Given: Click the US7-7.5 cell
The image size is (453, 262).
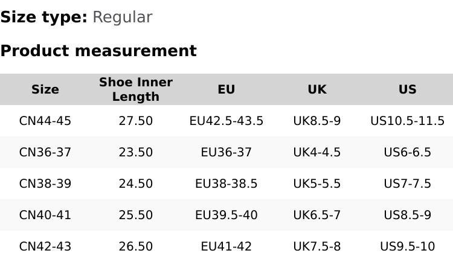Looking at the screenshot, I should pos(408,184).
